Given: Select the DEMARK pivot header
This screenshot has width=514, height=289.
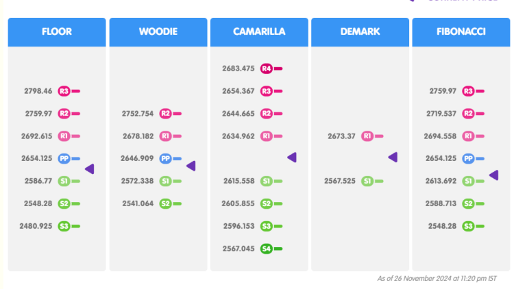Looking at the screenshot, I should click(x=360, y=32).
